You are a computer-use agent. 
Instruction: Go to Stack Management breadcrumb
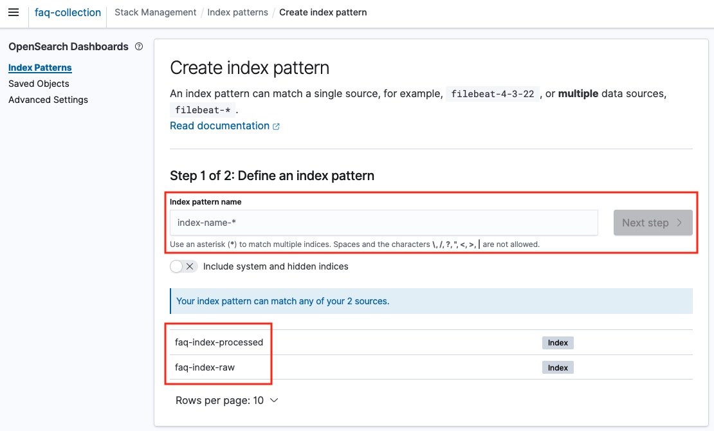(x=155, y=12)
